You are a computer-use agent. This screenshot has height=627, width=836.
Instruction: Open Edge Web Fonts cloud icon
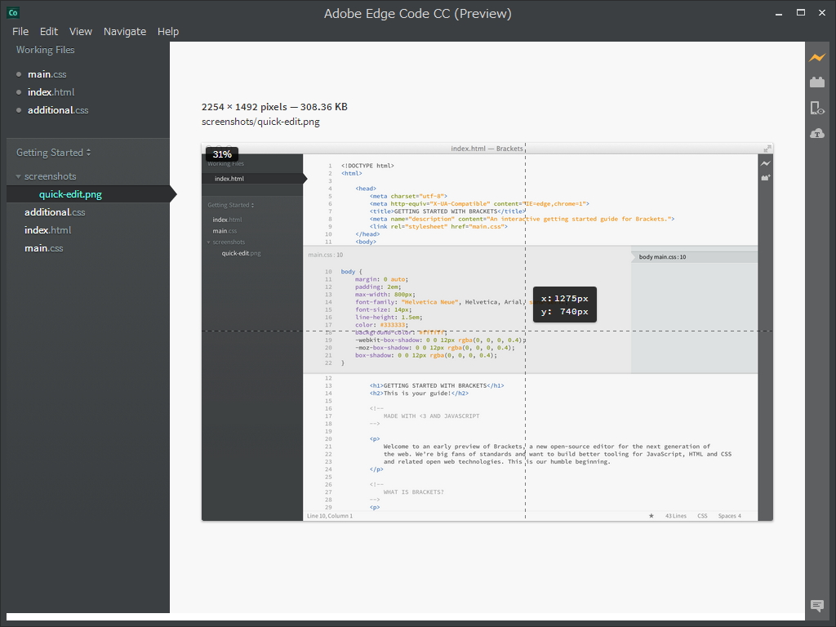point(816,133)
